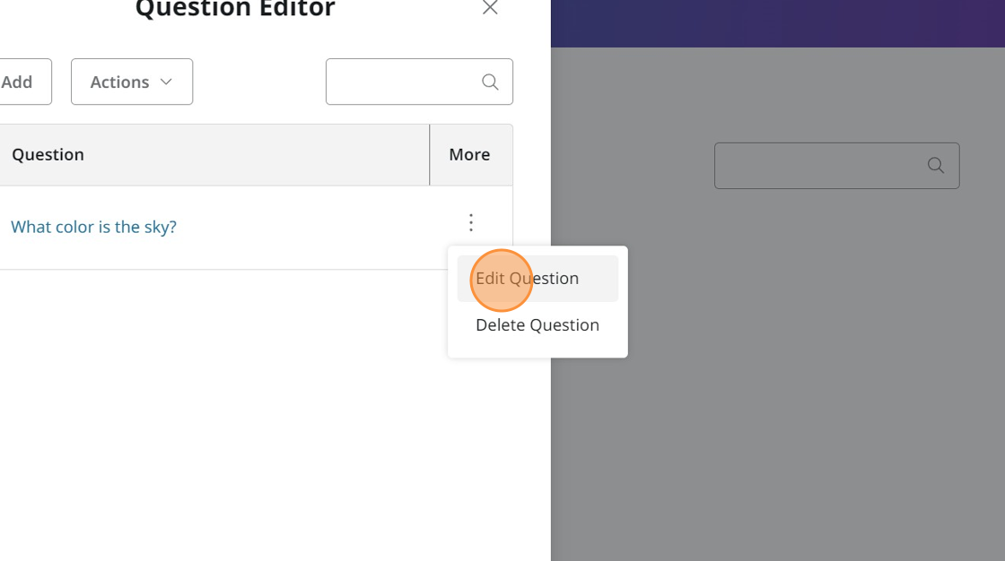Image resolution: width=1005 pixels, height=561 pixels.
Task: Click the More column header
Action: point(469,154)
